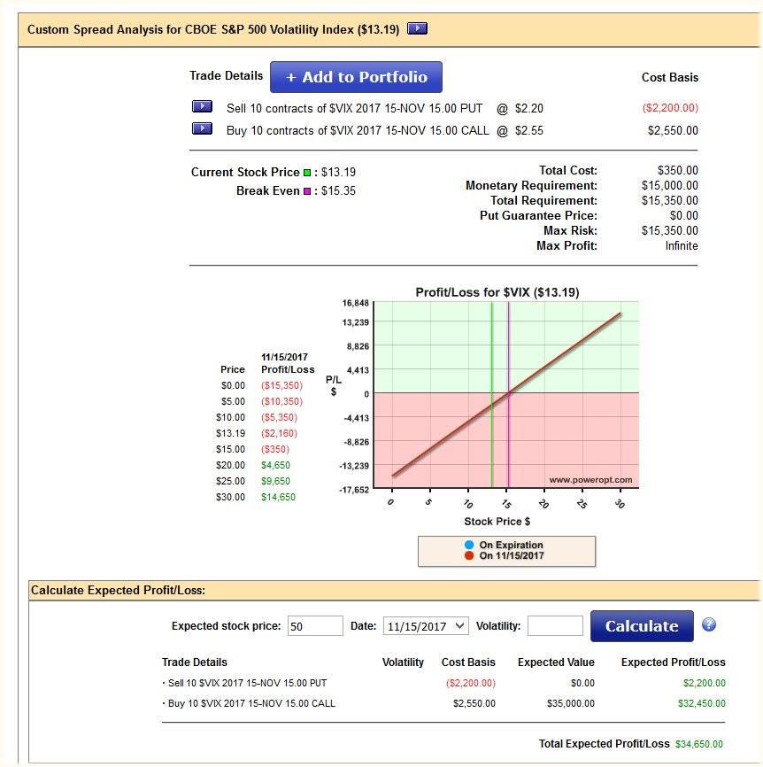763x767 pixels.
Task: Click the profit value $14,650
Action: (278, 497)
